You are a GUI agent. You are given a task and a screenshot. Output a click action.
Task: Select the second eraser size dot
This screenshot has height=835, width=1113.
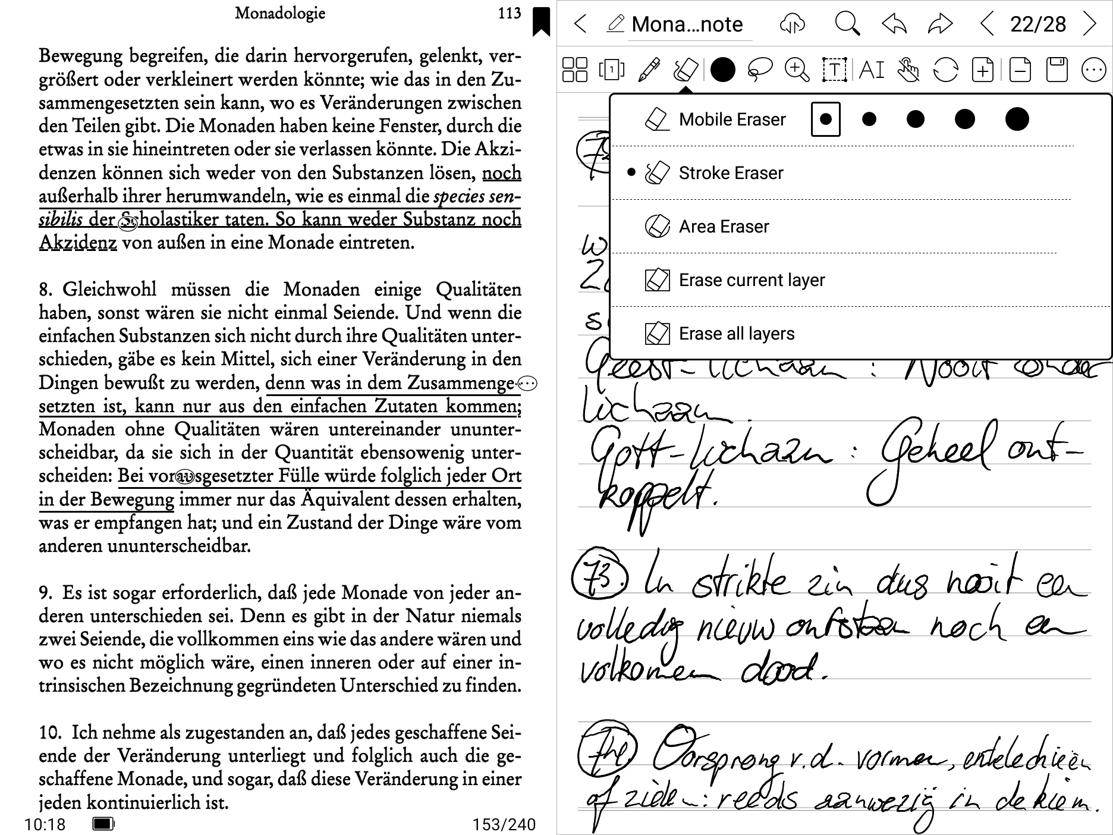[x=869, y=120]
